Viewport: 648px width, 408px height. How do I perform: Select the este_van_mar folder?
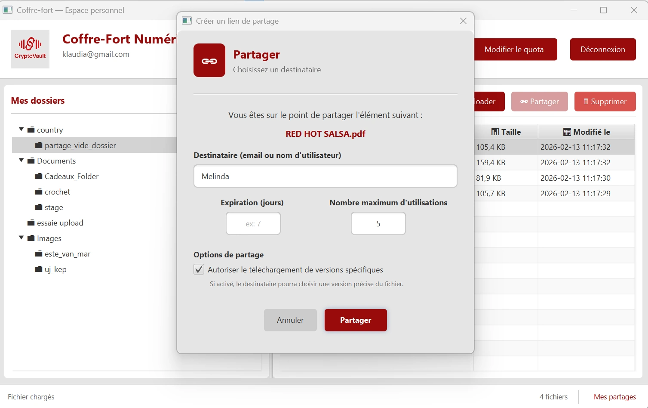[x=68, y=254]
